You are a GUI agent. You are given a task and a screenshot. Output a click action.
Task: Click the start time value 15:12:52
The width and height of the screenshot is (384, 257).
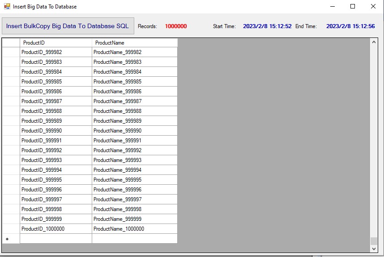(267, 26)
